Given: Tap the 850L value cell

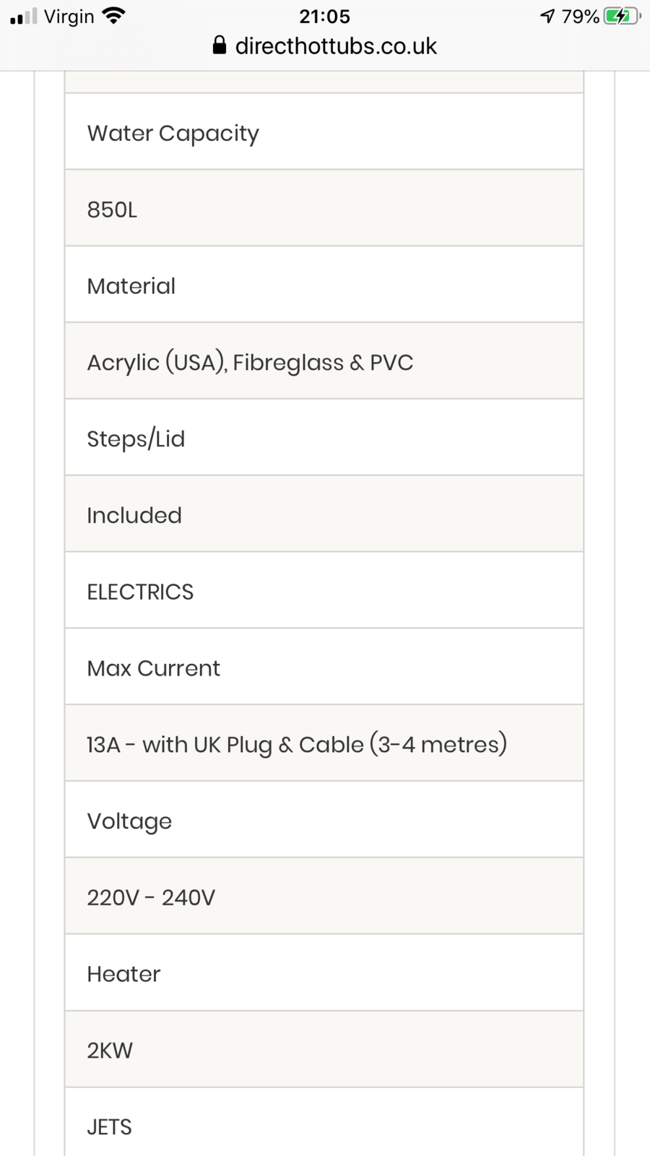Looking at the screenshot, I should pos(324,209).
